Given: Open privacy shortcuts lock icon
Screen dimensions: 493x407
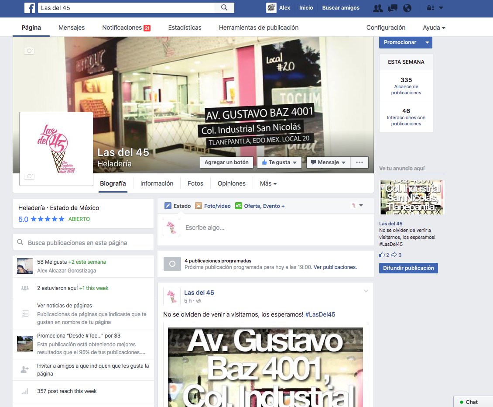Looking at the screenshot, I should pos(431,8).
